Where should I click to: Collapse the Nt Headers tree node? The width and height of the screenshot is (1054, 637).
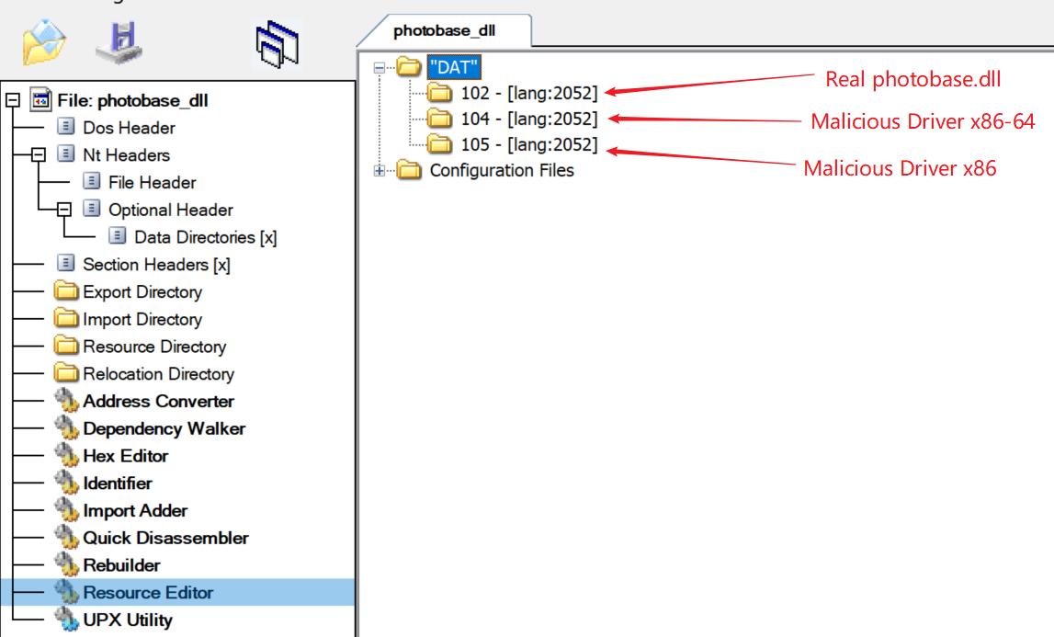(39, 154)
